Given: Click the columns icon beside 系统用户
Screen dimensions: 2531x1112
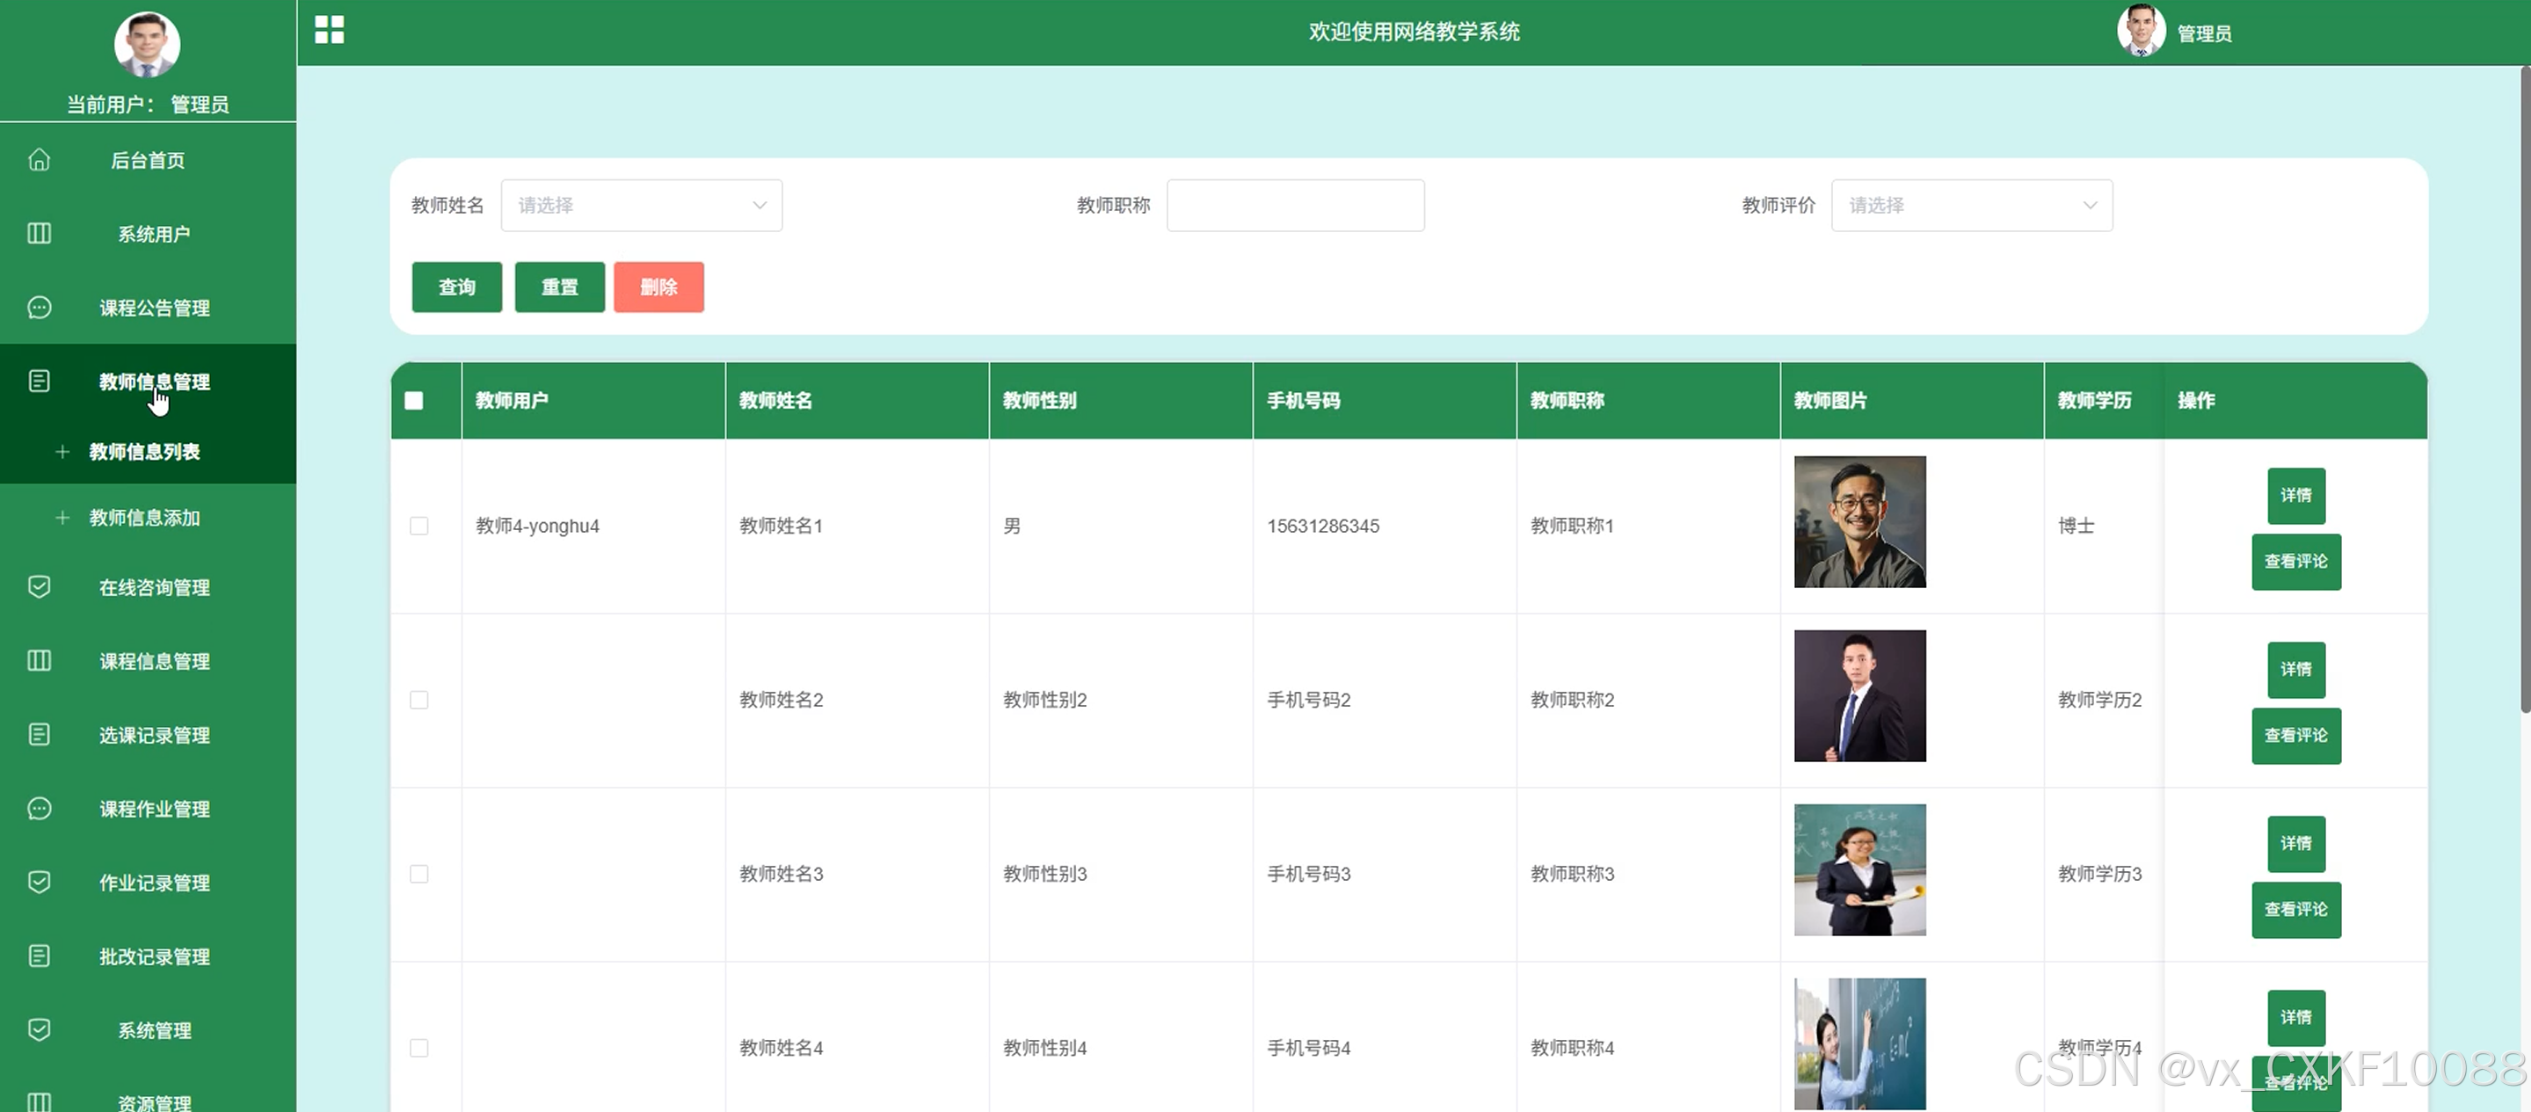Looking at the screenshot, I should pyautogui.click(x=40, y=233).
